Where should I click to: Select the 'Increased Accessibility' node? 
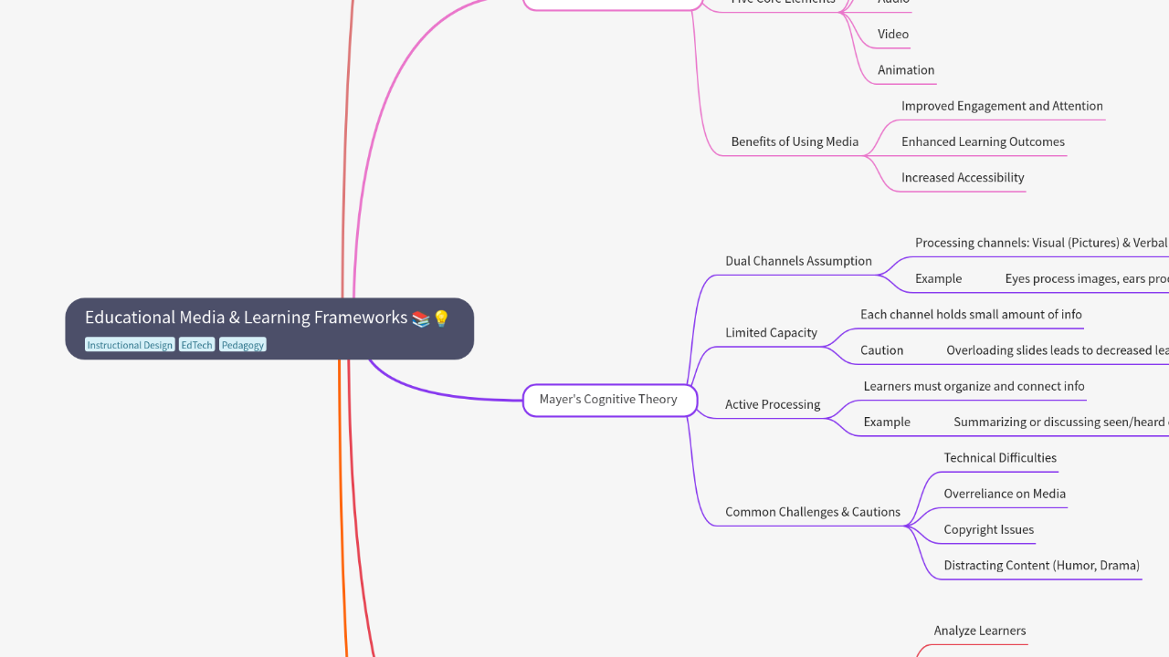tap(962, 178)
